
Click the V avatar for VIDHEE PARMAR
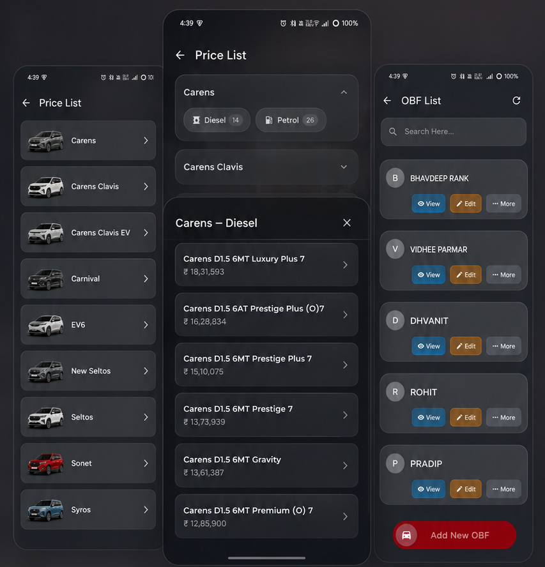point(395,249)
